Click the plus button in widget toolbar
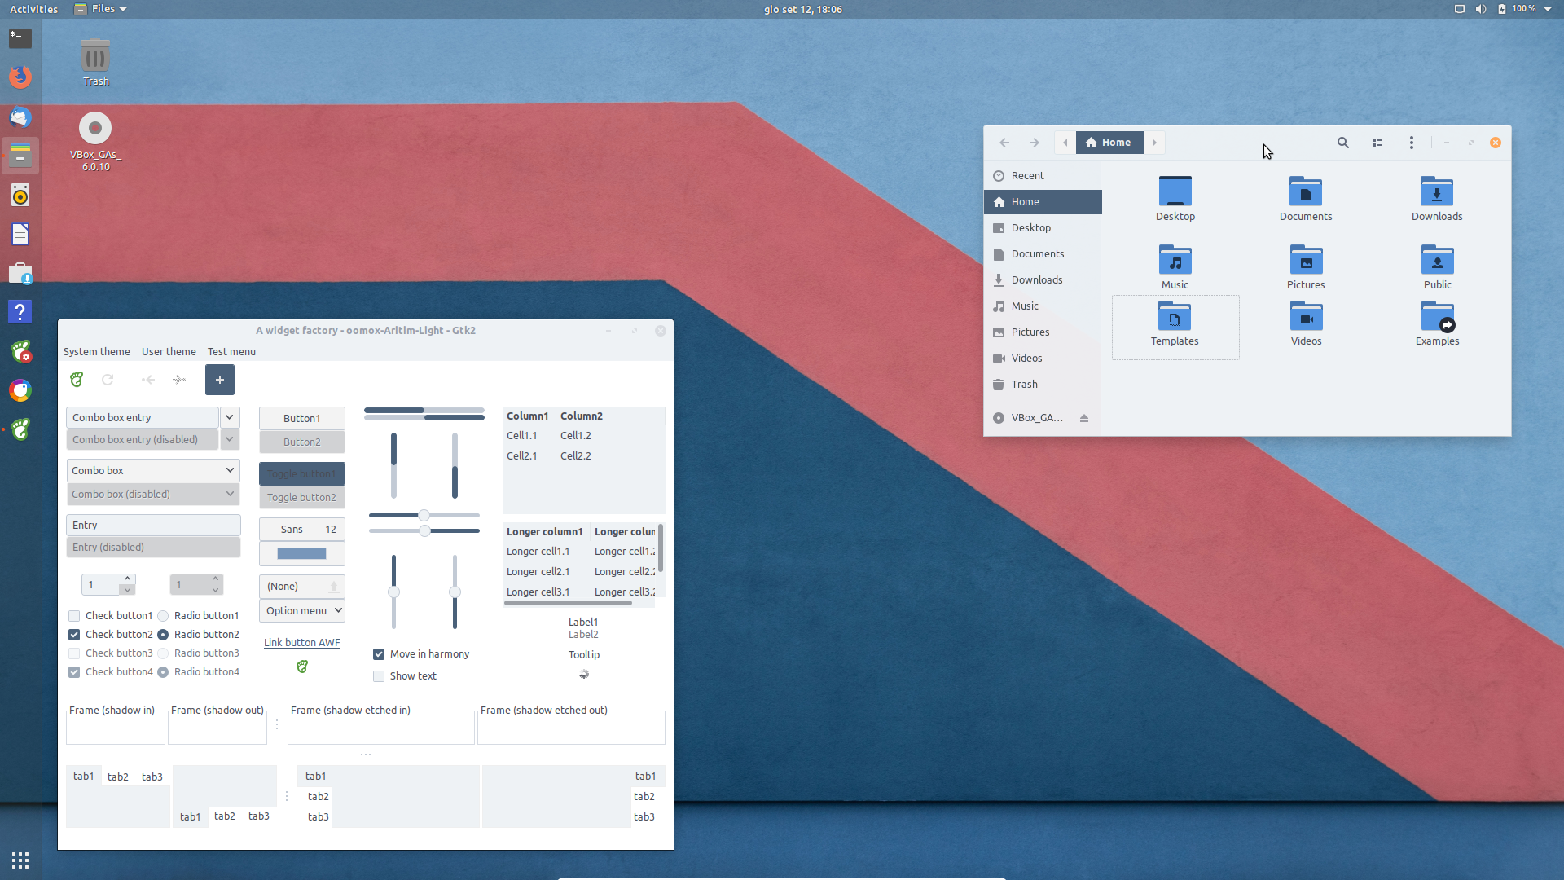Viewport: 1564px width, 880px height. coord(220,380)
